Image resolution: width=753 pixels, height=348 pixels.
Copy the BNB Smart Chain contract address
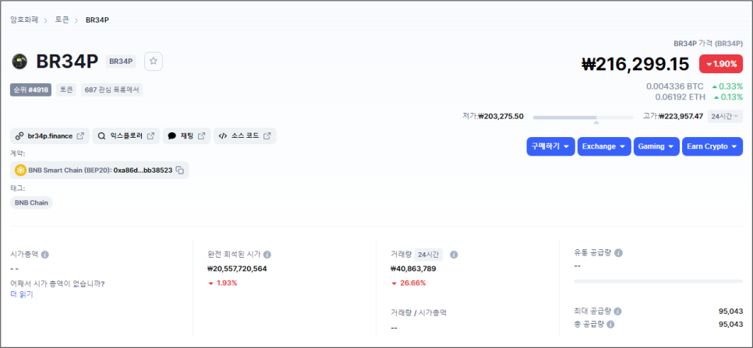tap(179, 170)
